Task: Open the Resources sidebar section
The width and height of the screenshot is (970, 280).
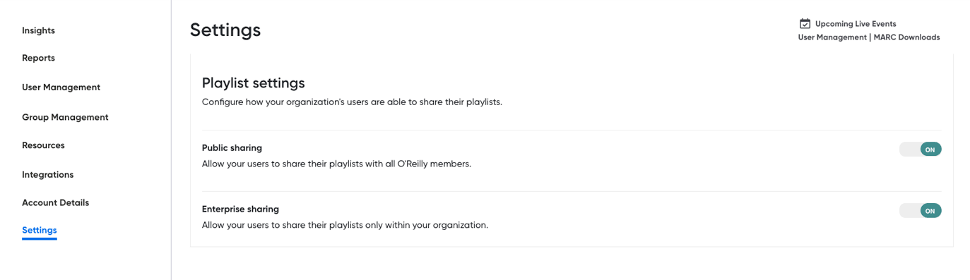Action: (43, 145)
